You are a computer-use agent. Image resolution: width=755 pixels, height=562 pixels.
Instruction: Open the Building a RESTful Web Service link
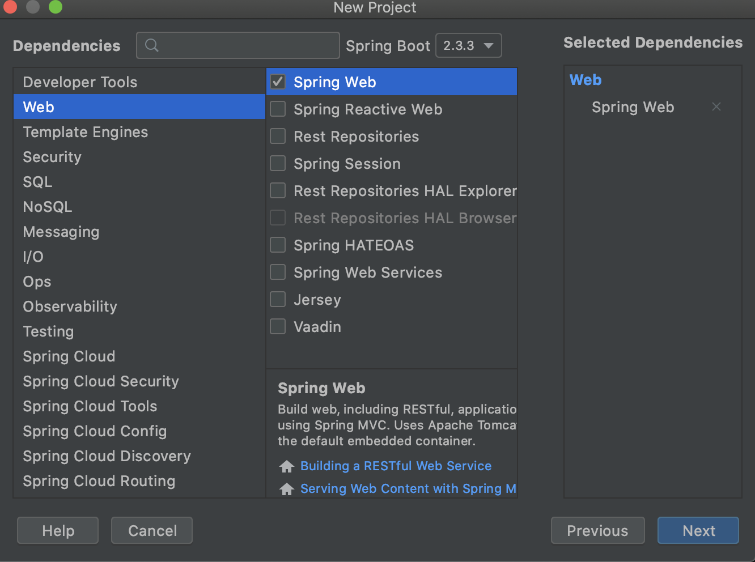(x=396, y=466)
